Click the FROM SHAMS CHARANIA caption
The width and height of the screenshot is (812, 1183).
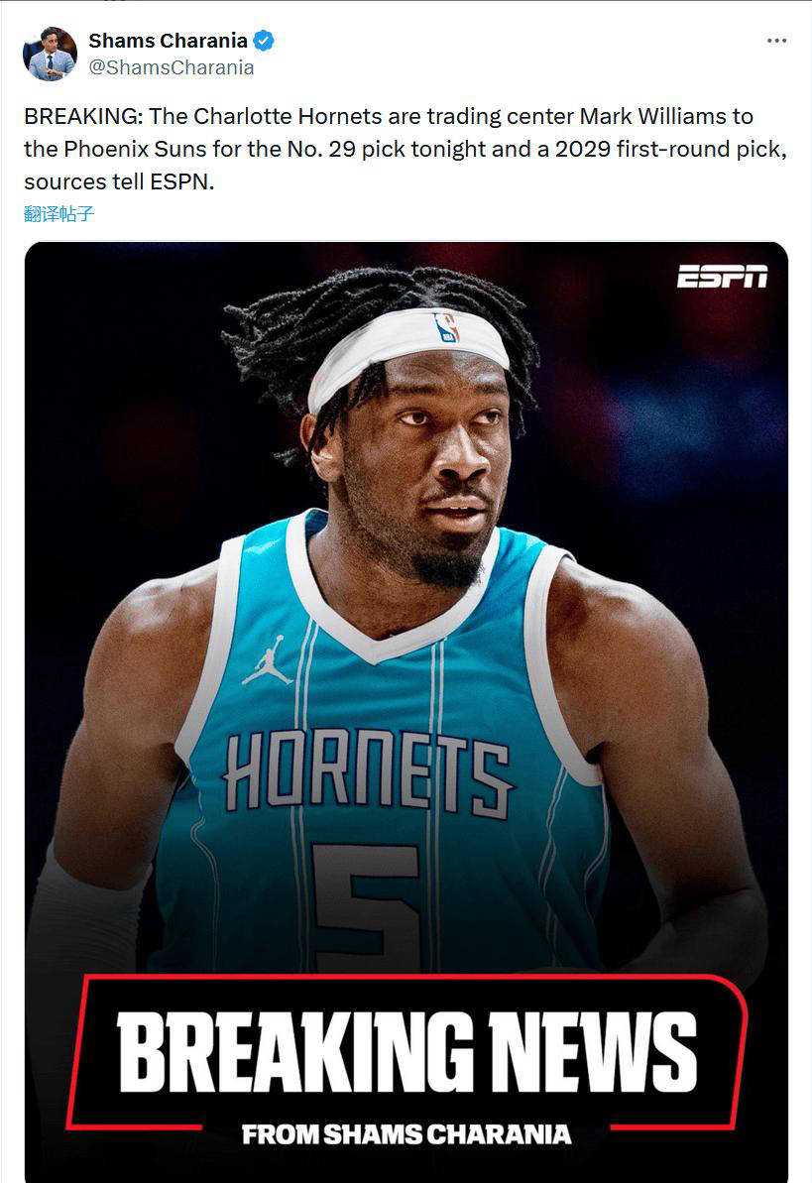406,1134
